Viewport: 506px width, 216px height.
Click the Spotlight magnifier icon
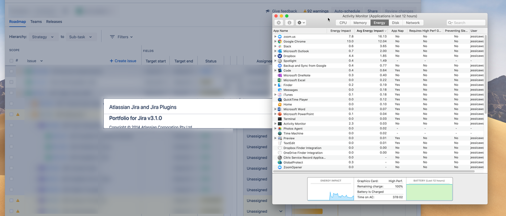(x=280, y=61)
